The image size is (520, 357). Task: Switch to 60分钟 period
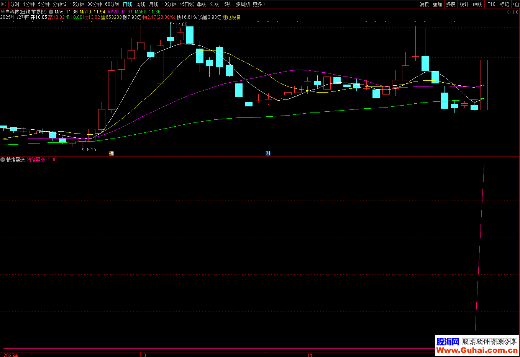[112, 4]
